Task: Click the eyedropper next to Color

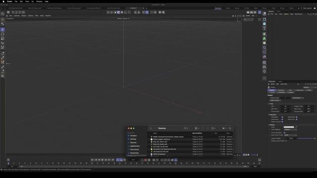Action: click(x=296, y=127)
